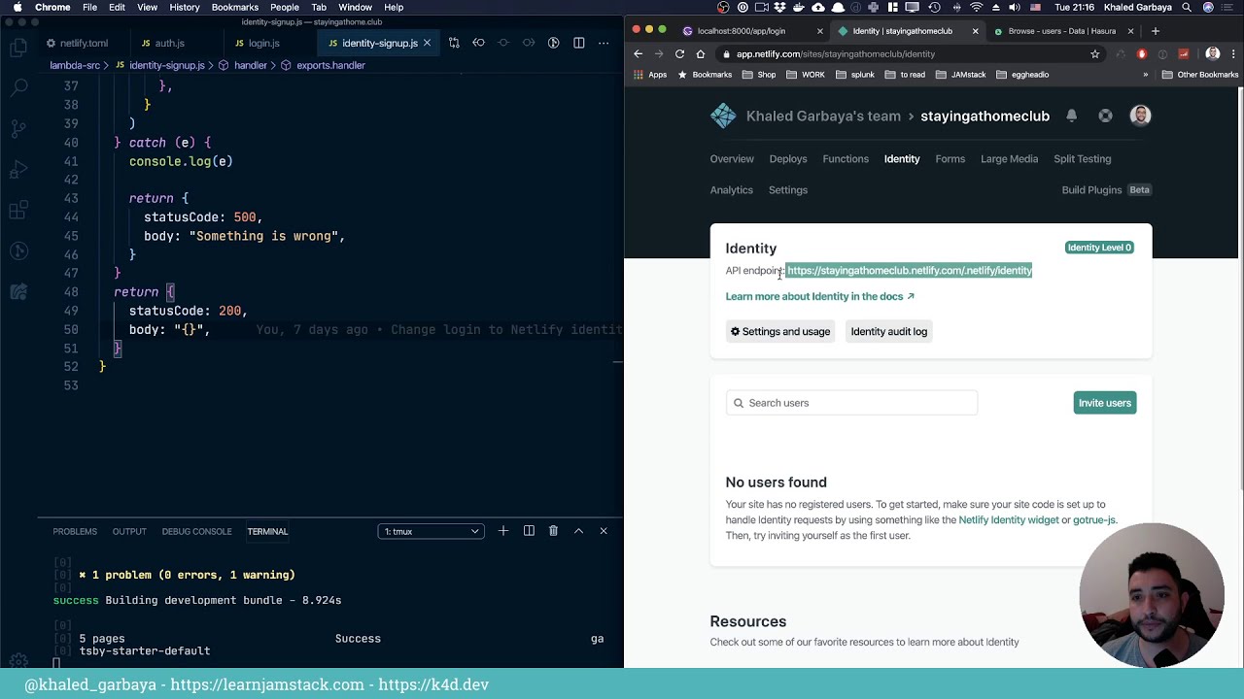Open the Problems panel tab
Screen dimensions: 1244x699
(75, 531)
